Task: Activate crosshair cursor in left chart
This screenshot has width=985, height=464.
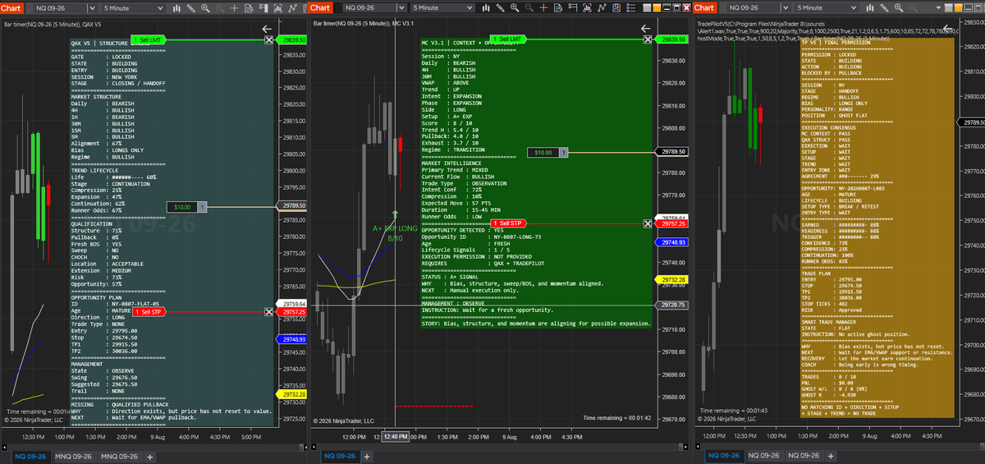Action: click(x=234, y=7)
